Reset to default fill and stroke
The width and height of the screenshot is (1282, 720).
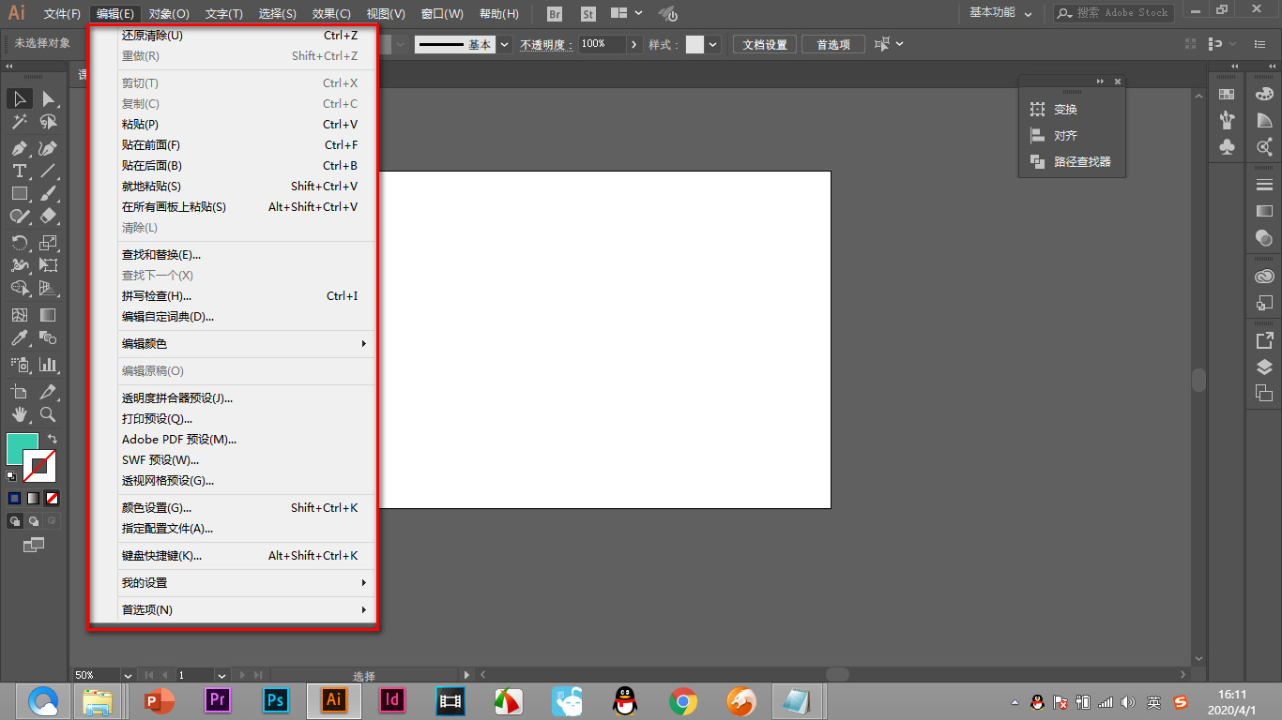coord(11,476)
